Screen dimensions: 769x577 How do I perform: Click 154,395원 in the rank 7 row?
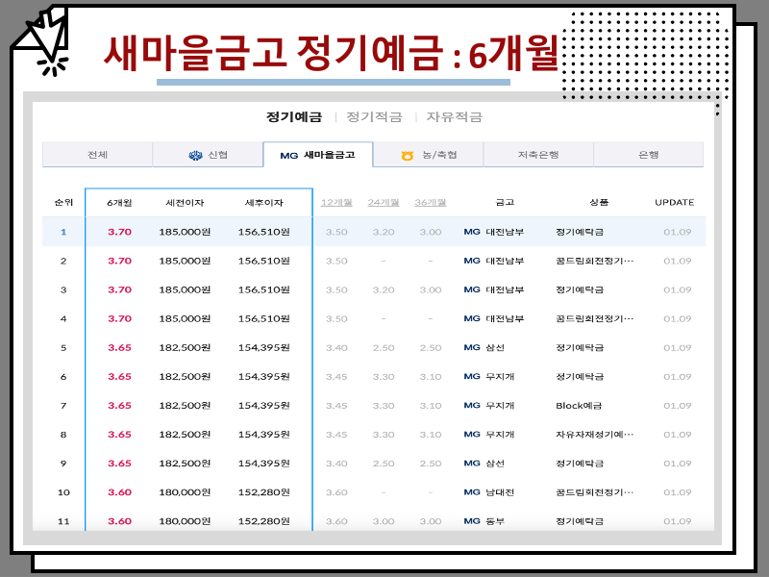[x=263, y=405]
